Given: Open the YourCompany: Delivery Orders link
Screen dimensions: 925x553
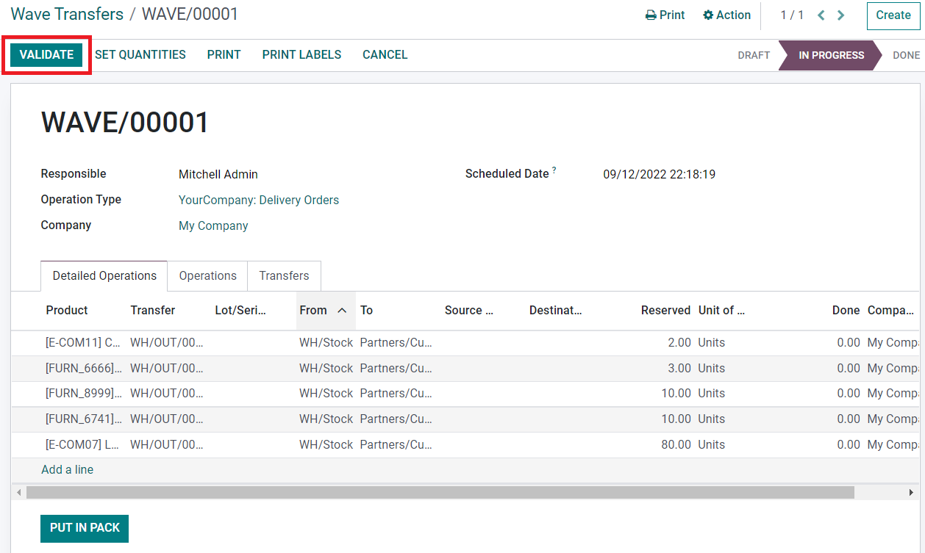Looking at the screenshot, I should 259,200.
